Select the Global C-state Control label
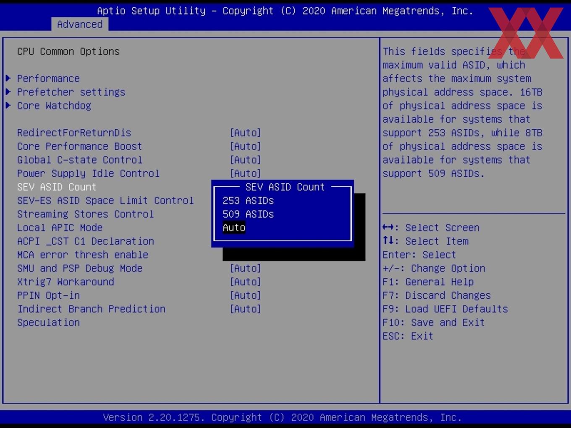571x428 pixels. pos(79,160)
